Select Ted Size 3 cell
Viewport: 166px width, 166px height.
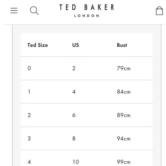coord(29,139)
